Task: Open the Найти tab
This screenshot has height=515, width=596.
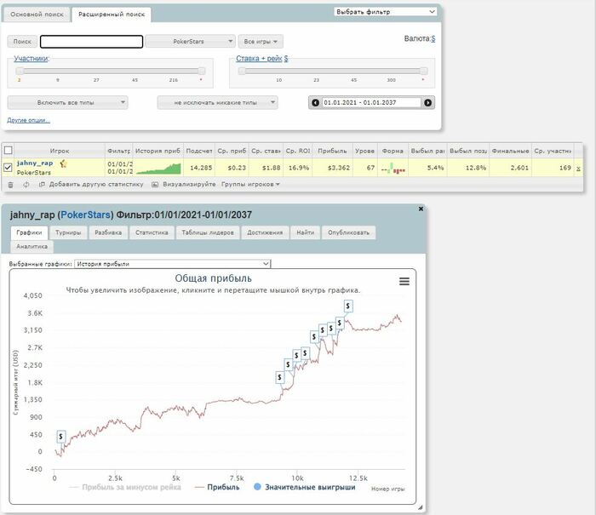Action: click(306, 232)
